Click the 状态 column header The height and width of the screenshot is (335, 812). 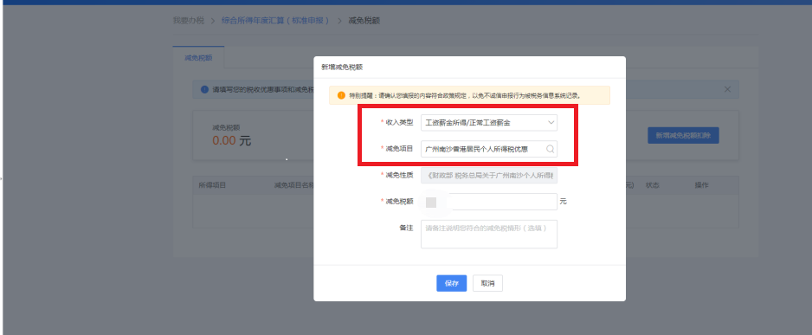(x=653, y=185)
